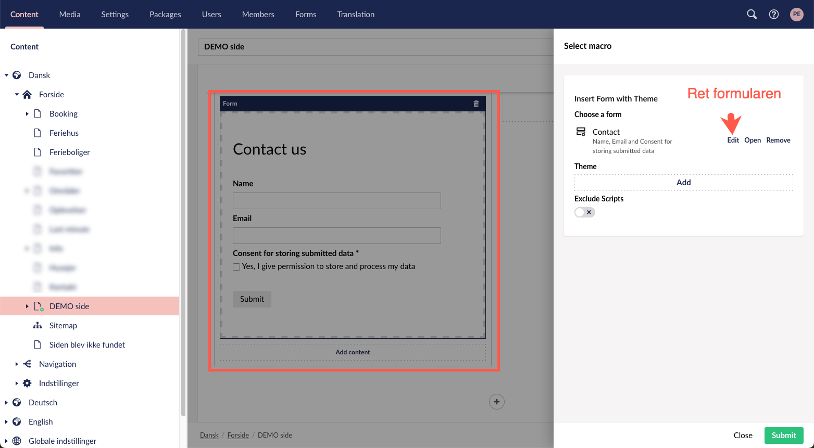This screenshot has height=448, width=814.
Task: Open the Settings section tab
Action: pos(115,14)
